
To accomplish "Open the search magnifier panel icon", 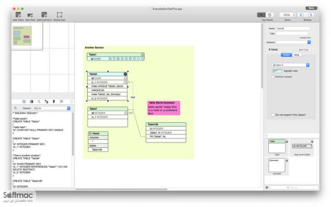I will [39, 102].
